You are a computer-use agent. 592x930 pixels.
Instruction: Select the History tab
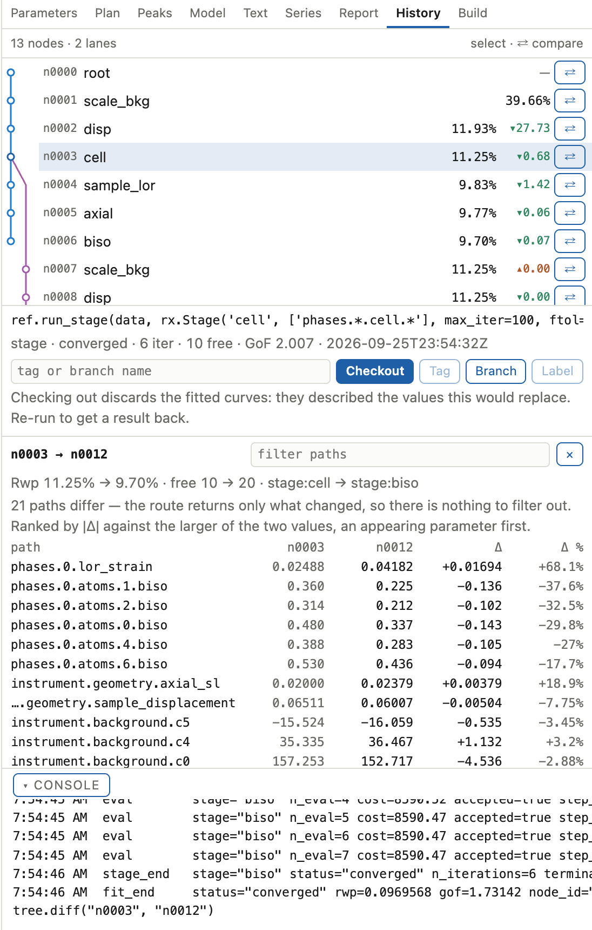coord(418,13)
